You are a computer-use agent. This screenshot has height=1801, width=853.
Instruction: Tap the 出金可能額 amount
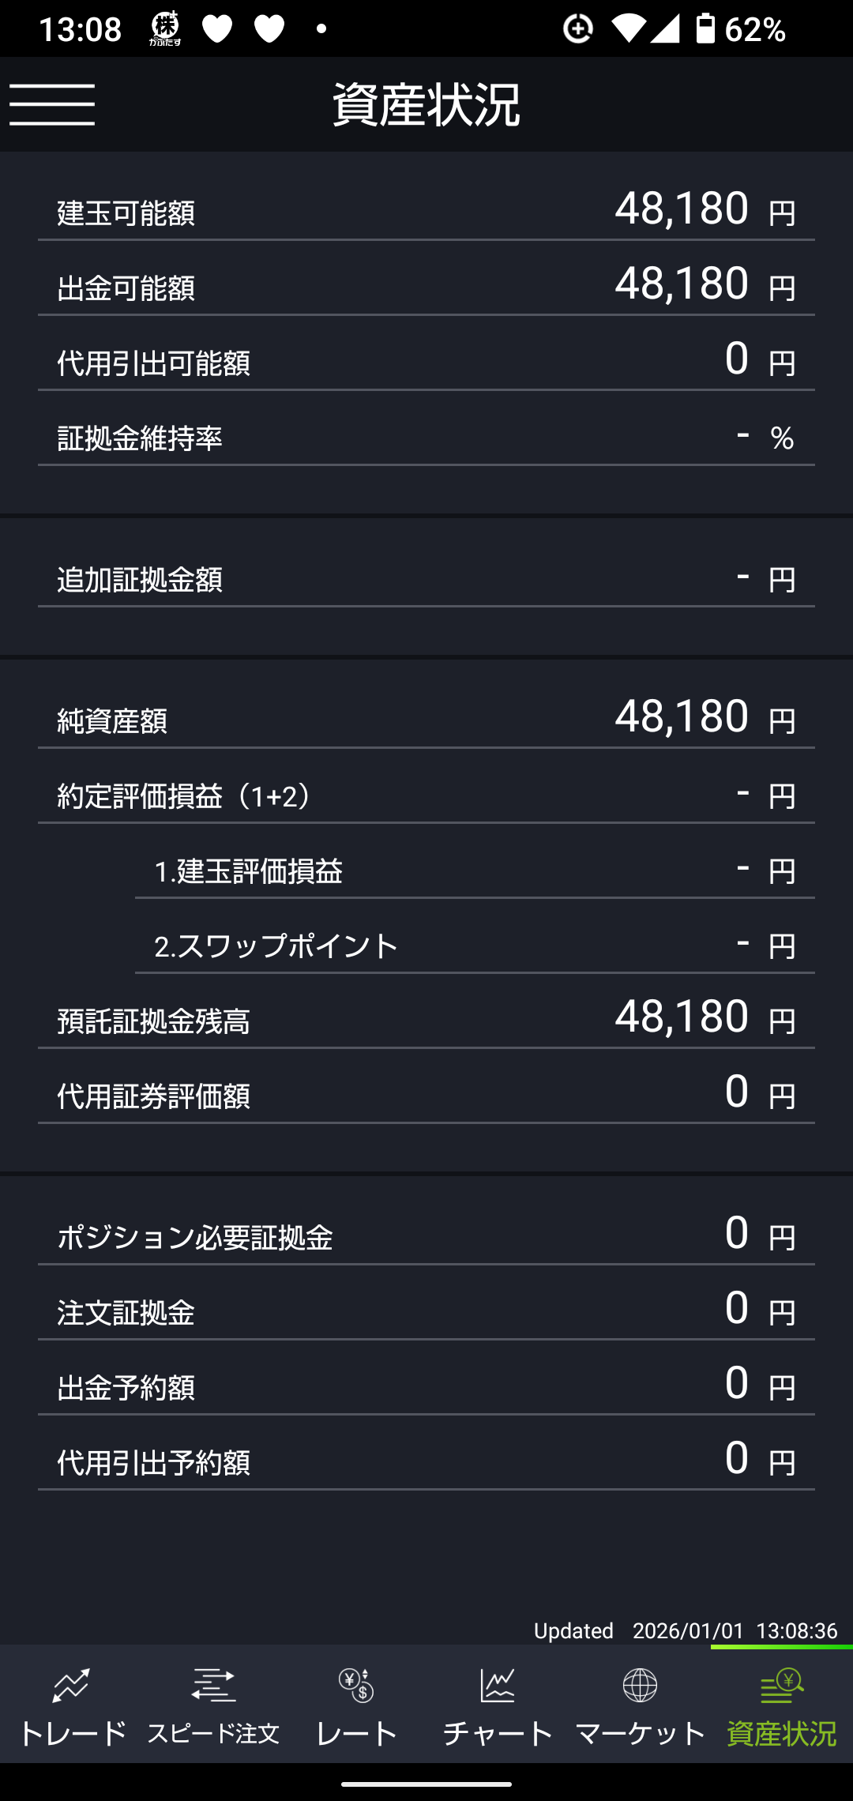[x=682, y=283]
